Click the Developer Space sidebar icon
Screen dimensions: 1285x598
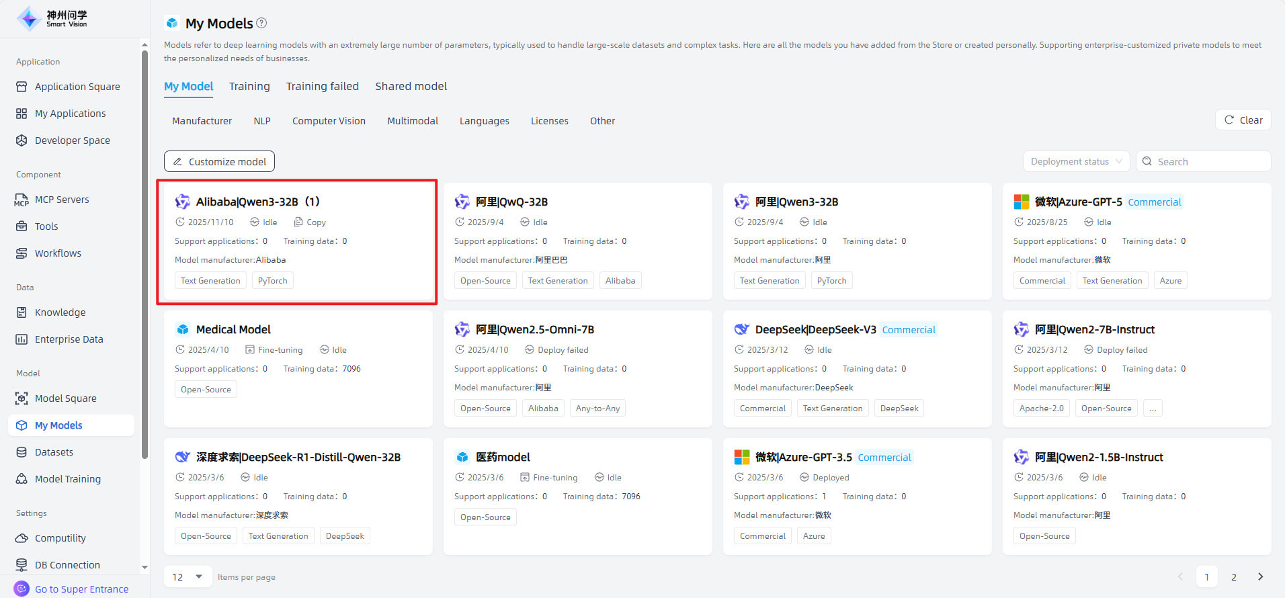point(22,140)
